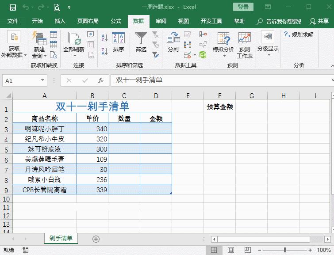Click the Redo arrow icon

coord(41,8)
